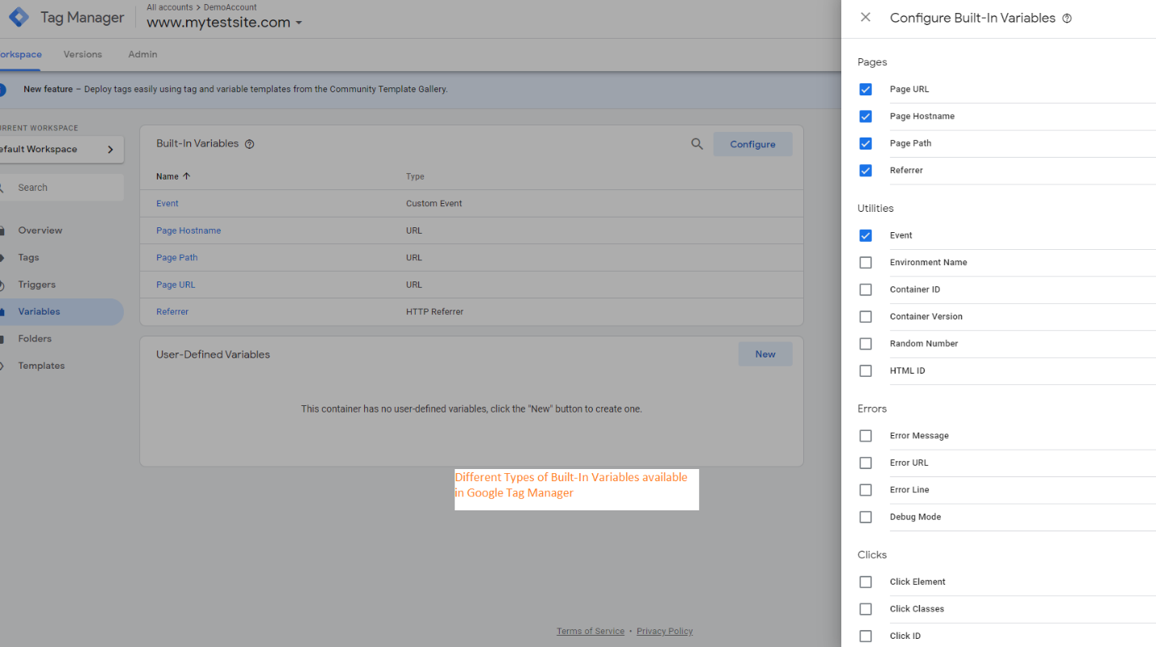
Task: Uncheck the Page Path checkbox
Action: 866,143
